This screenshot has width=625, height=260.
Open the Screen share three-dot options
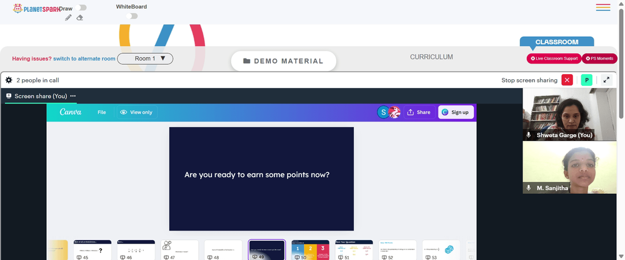[x=73, y=96]
